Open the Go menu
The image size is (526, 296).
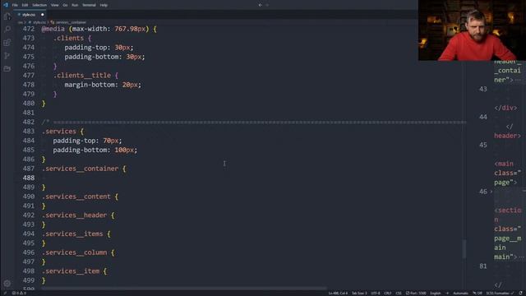point(65,5)
